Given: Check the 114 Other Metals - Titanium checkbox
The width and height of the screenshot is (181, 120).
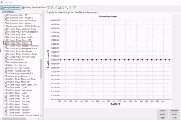Looking at the screenshot, I should (6, 104).
